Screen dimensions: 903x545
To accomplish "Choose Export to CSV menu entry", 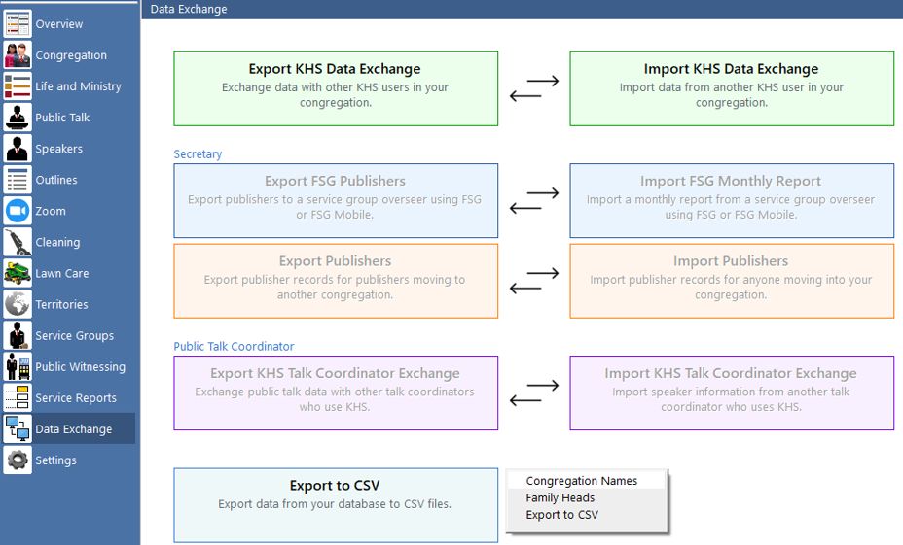I will [586, 515].
